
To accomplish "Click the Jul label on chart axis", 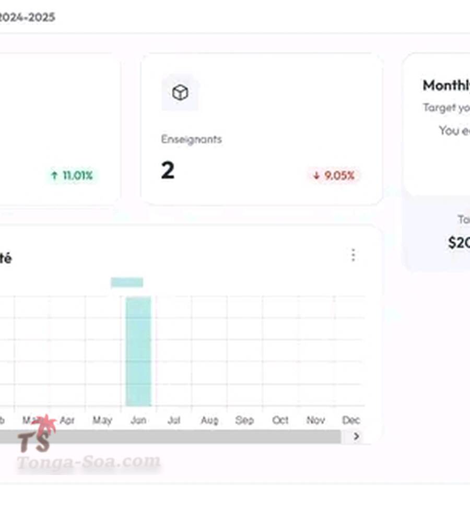I will pos(173,420).
